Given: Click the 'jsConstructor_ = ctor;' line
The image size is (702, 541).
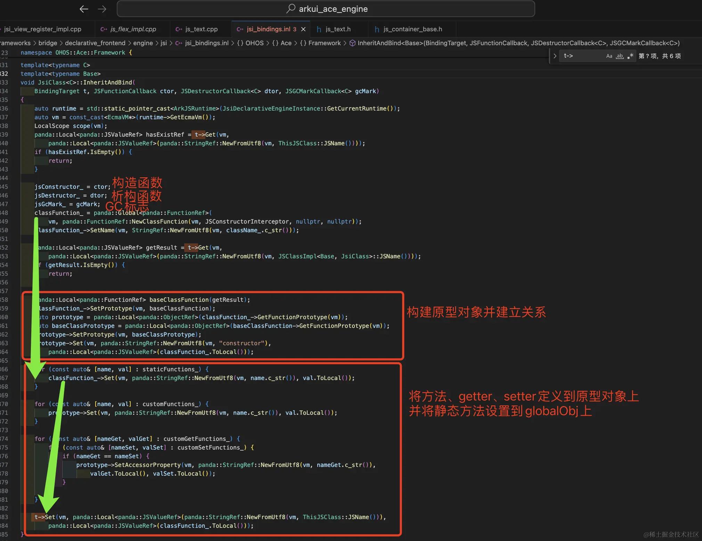Looking at the screenshot, I should [x=72, y=187].
